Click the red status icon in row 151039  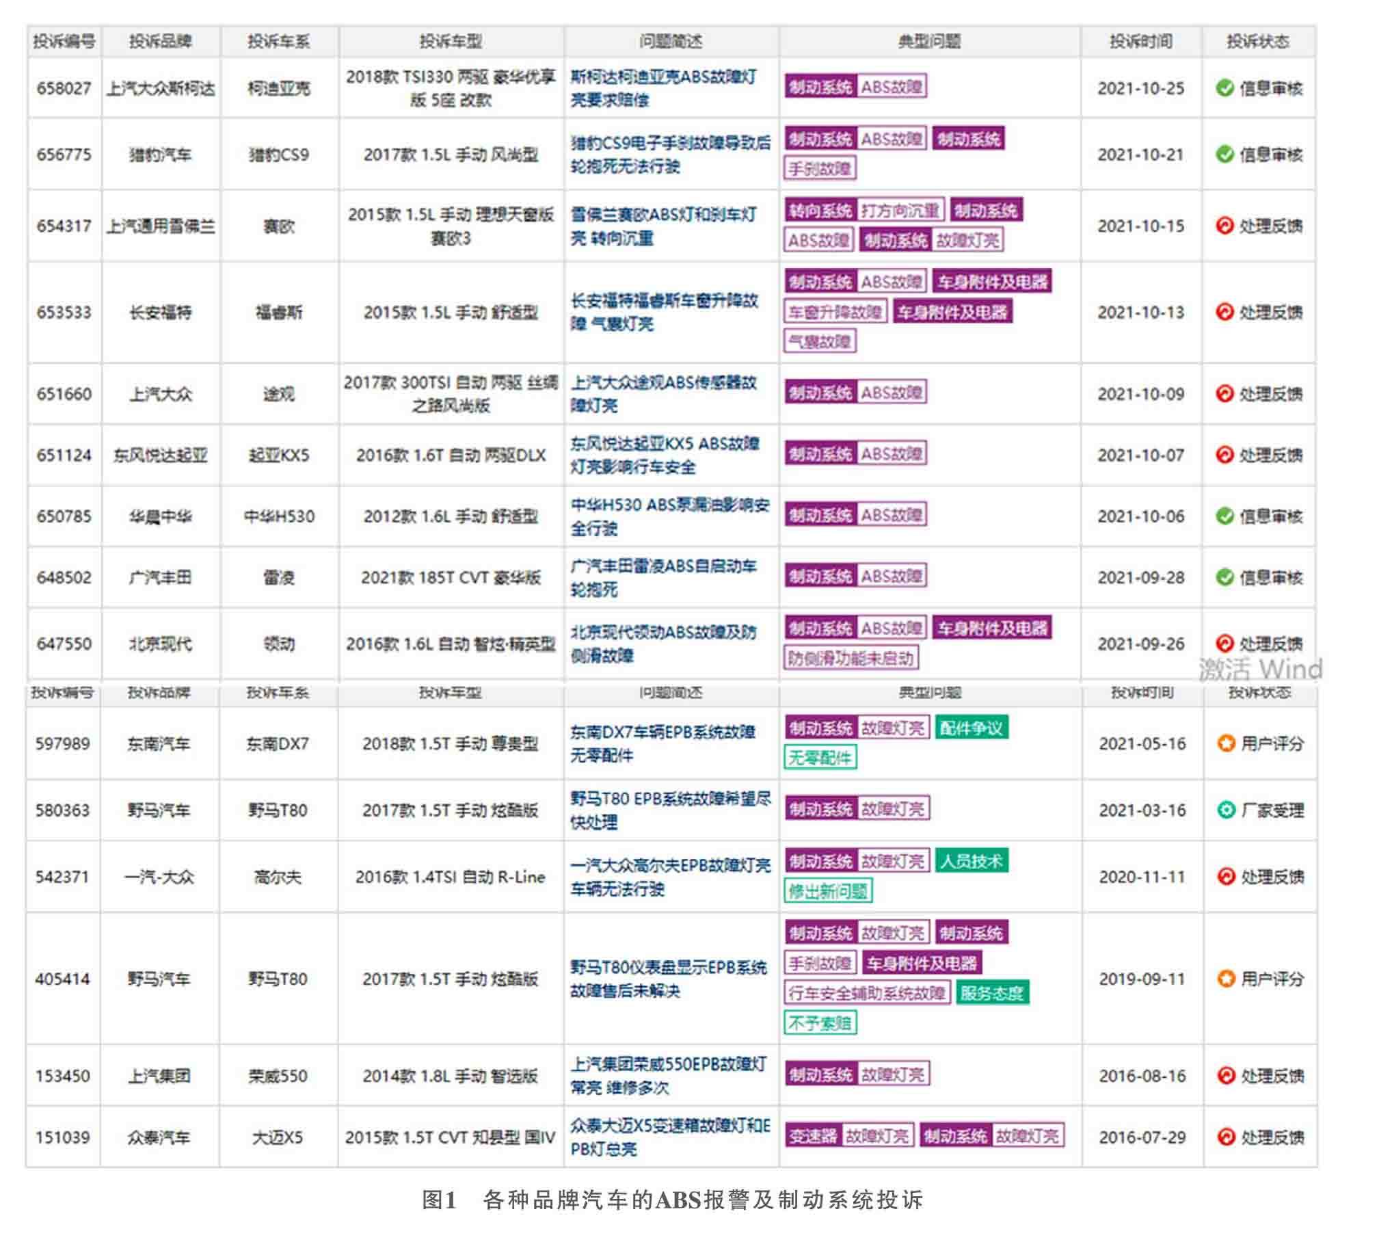[x=1226, y=1137]
